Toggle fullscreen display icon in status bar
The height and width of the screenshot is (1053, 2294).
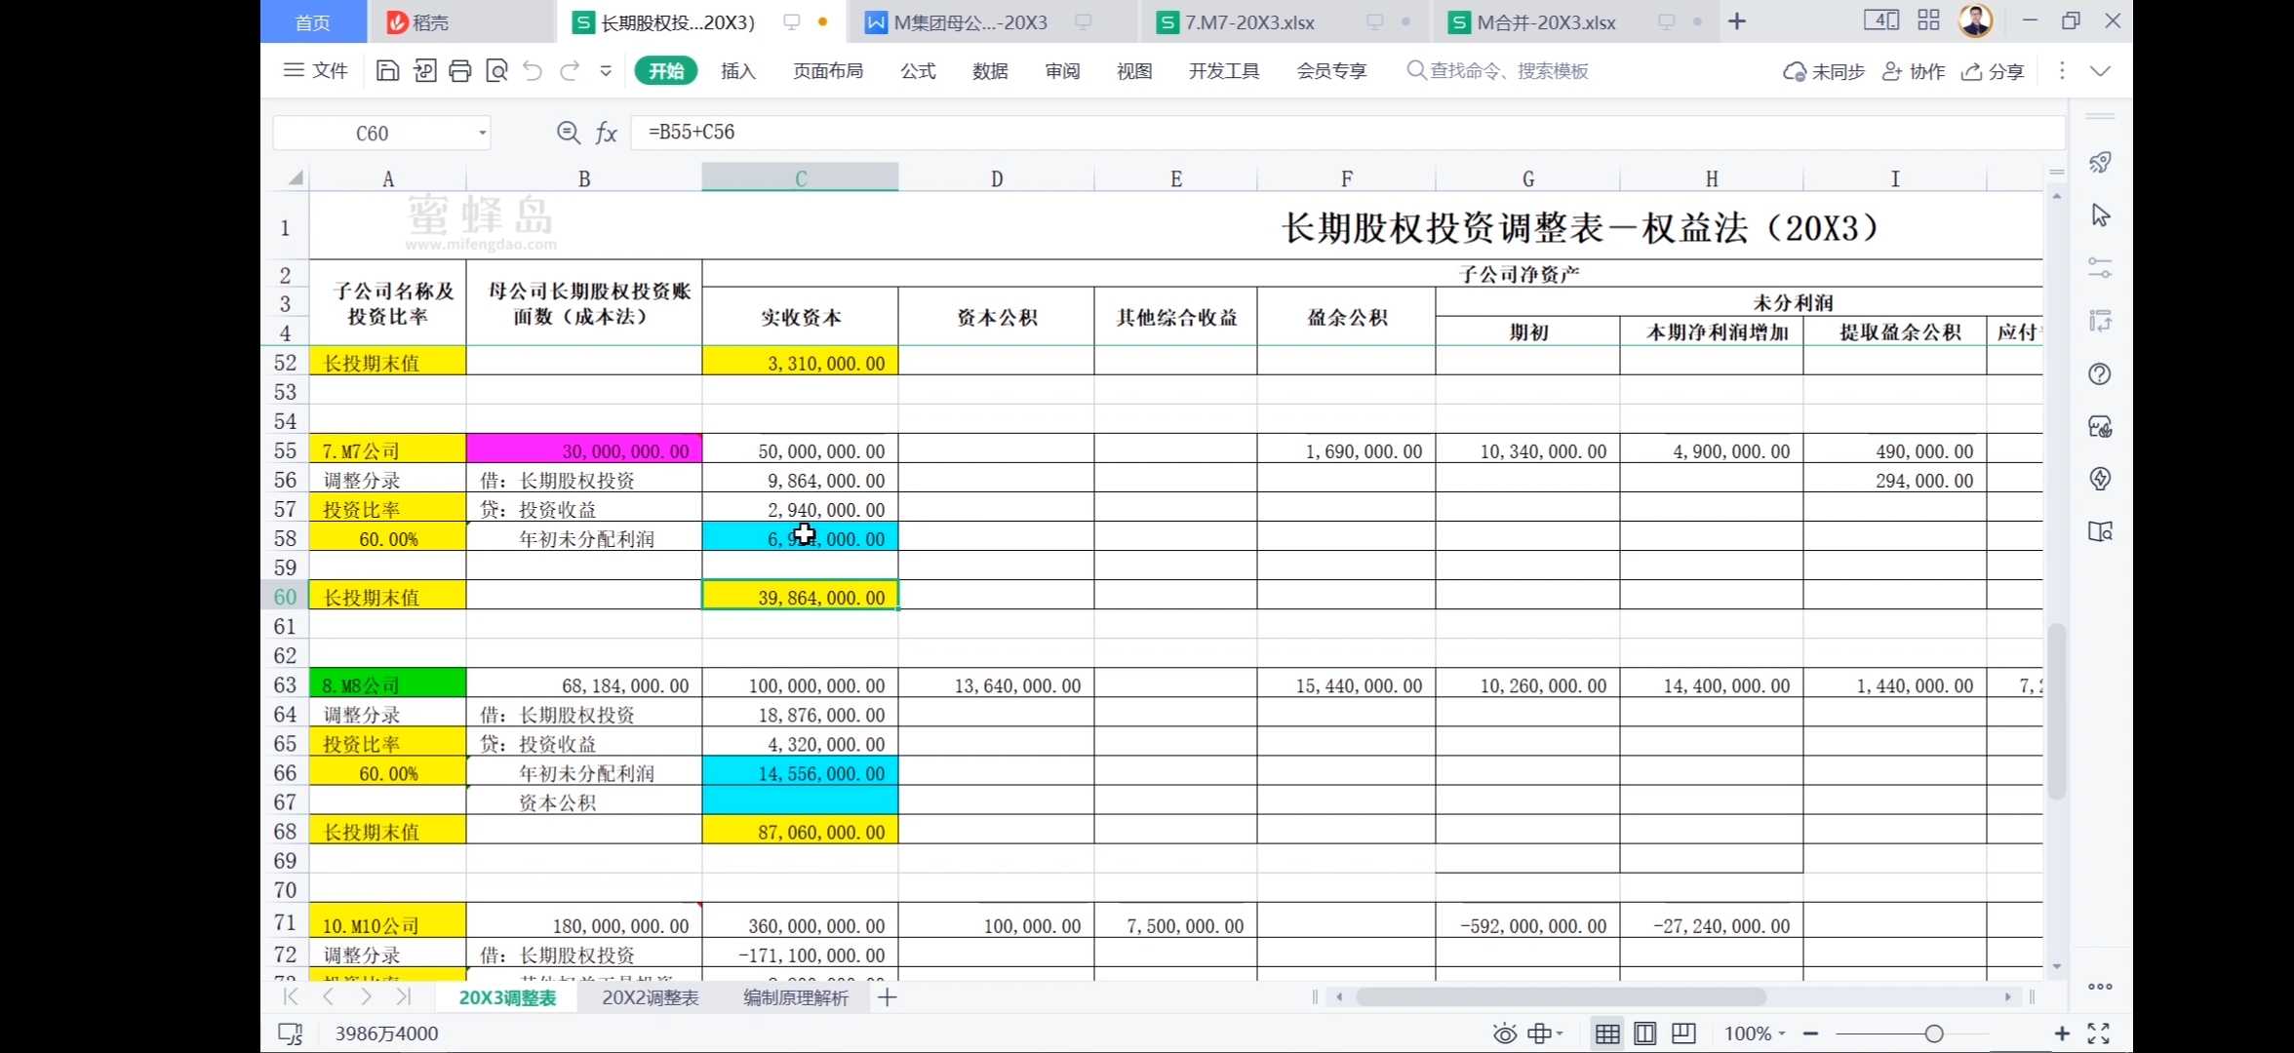(2099, 1033)
